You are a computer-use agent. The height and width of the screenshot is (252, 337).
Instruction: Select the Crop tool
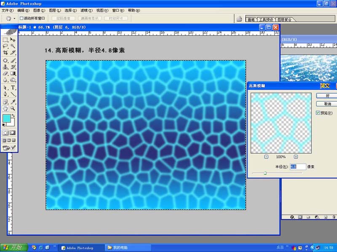coord(5,52)
